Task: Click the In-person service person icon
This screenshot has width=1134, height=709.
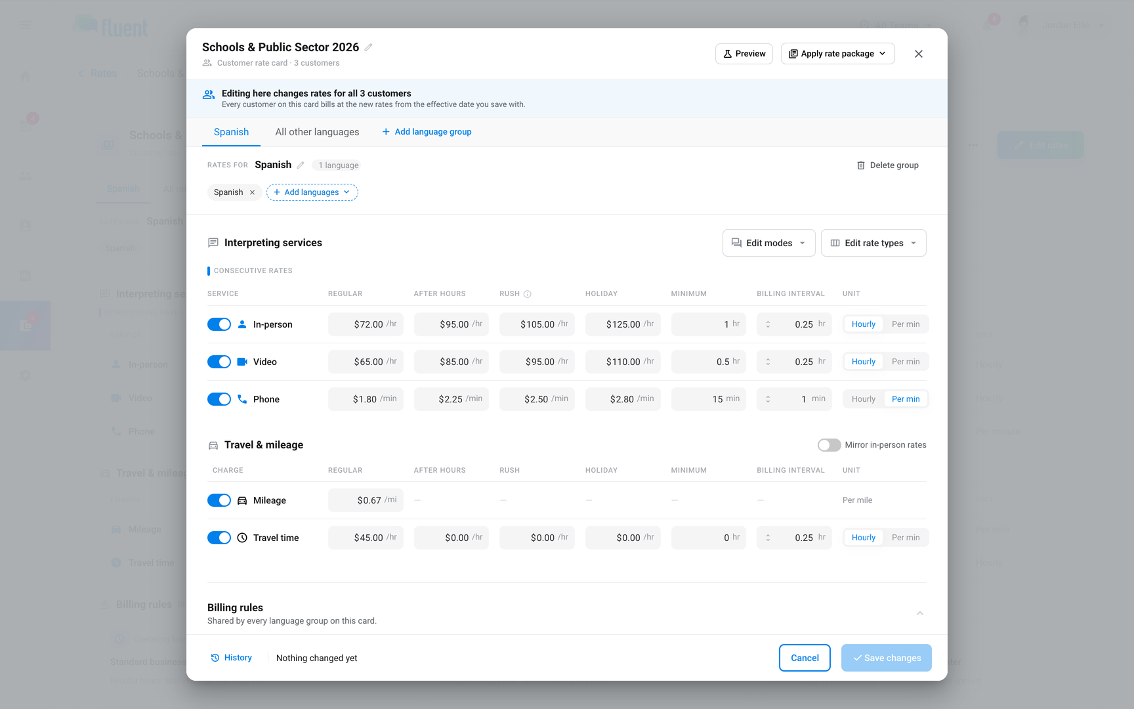Action: coord(242,324)
